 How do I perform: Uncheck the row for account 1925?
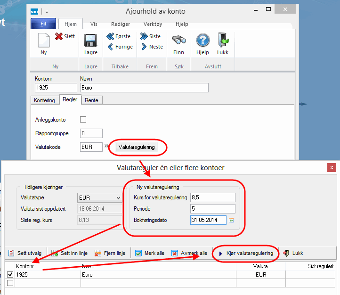(x=10, y=274)
